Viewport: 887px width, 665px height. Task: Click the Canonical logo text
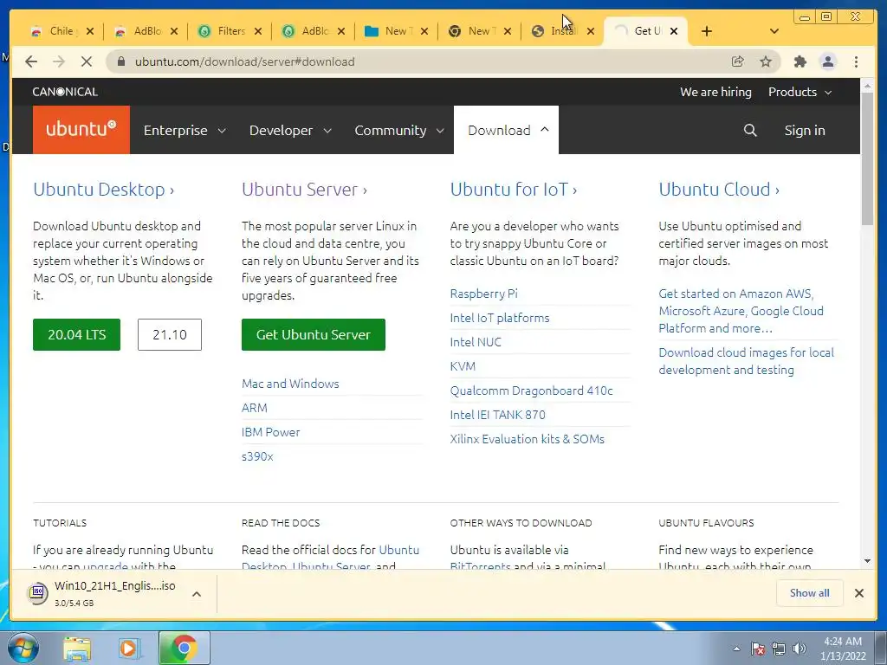pyautogui.click(x=65, y=92)
